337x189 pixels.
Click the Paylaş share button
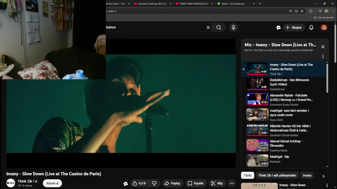[172, 183]
